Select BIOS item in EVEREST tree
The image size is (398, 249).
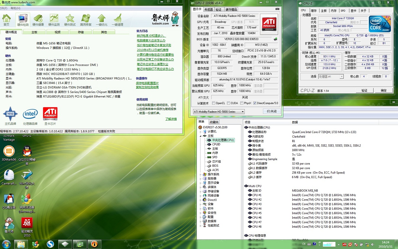215,166
